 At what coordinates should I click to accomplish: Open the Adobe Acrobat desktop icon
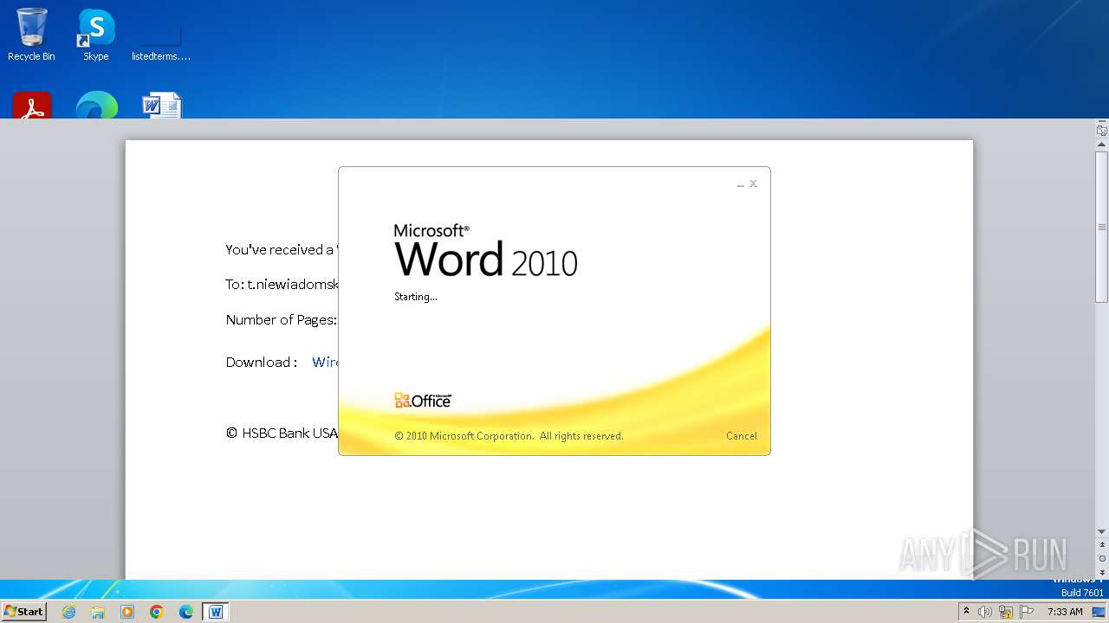pos(32,105)
